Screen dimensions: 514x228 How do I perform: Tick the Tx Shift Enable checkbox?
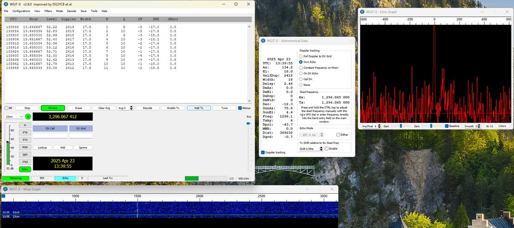click(327, 148)
